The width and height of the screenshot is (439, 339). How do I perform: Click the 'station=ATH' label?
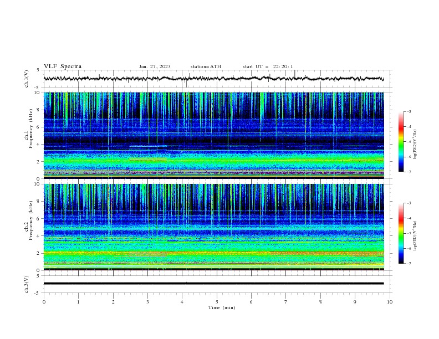[206, 66]
